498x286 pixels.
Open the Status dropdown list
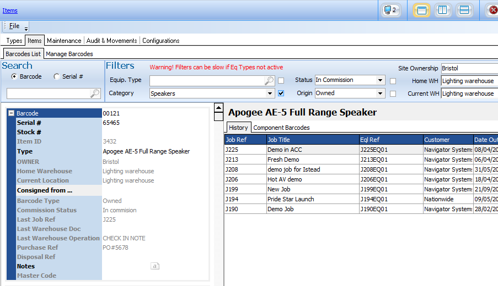point(380,80)
